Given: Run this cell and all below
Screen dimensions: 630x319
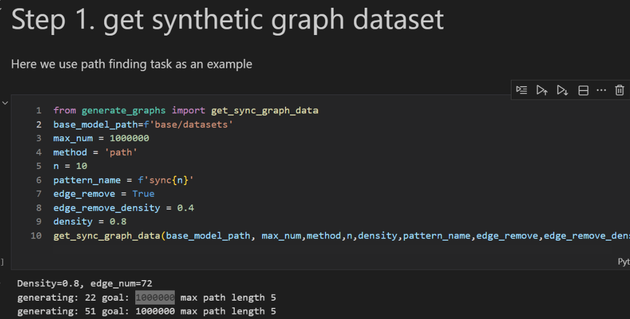Looking at the screenshot, I should pos(562,90).
